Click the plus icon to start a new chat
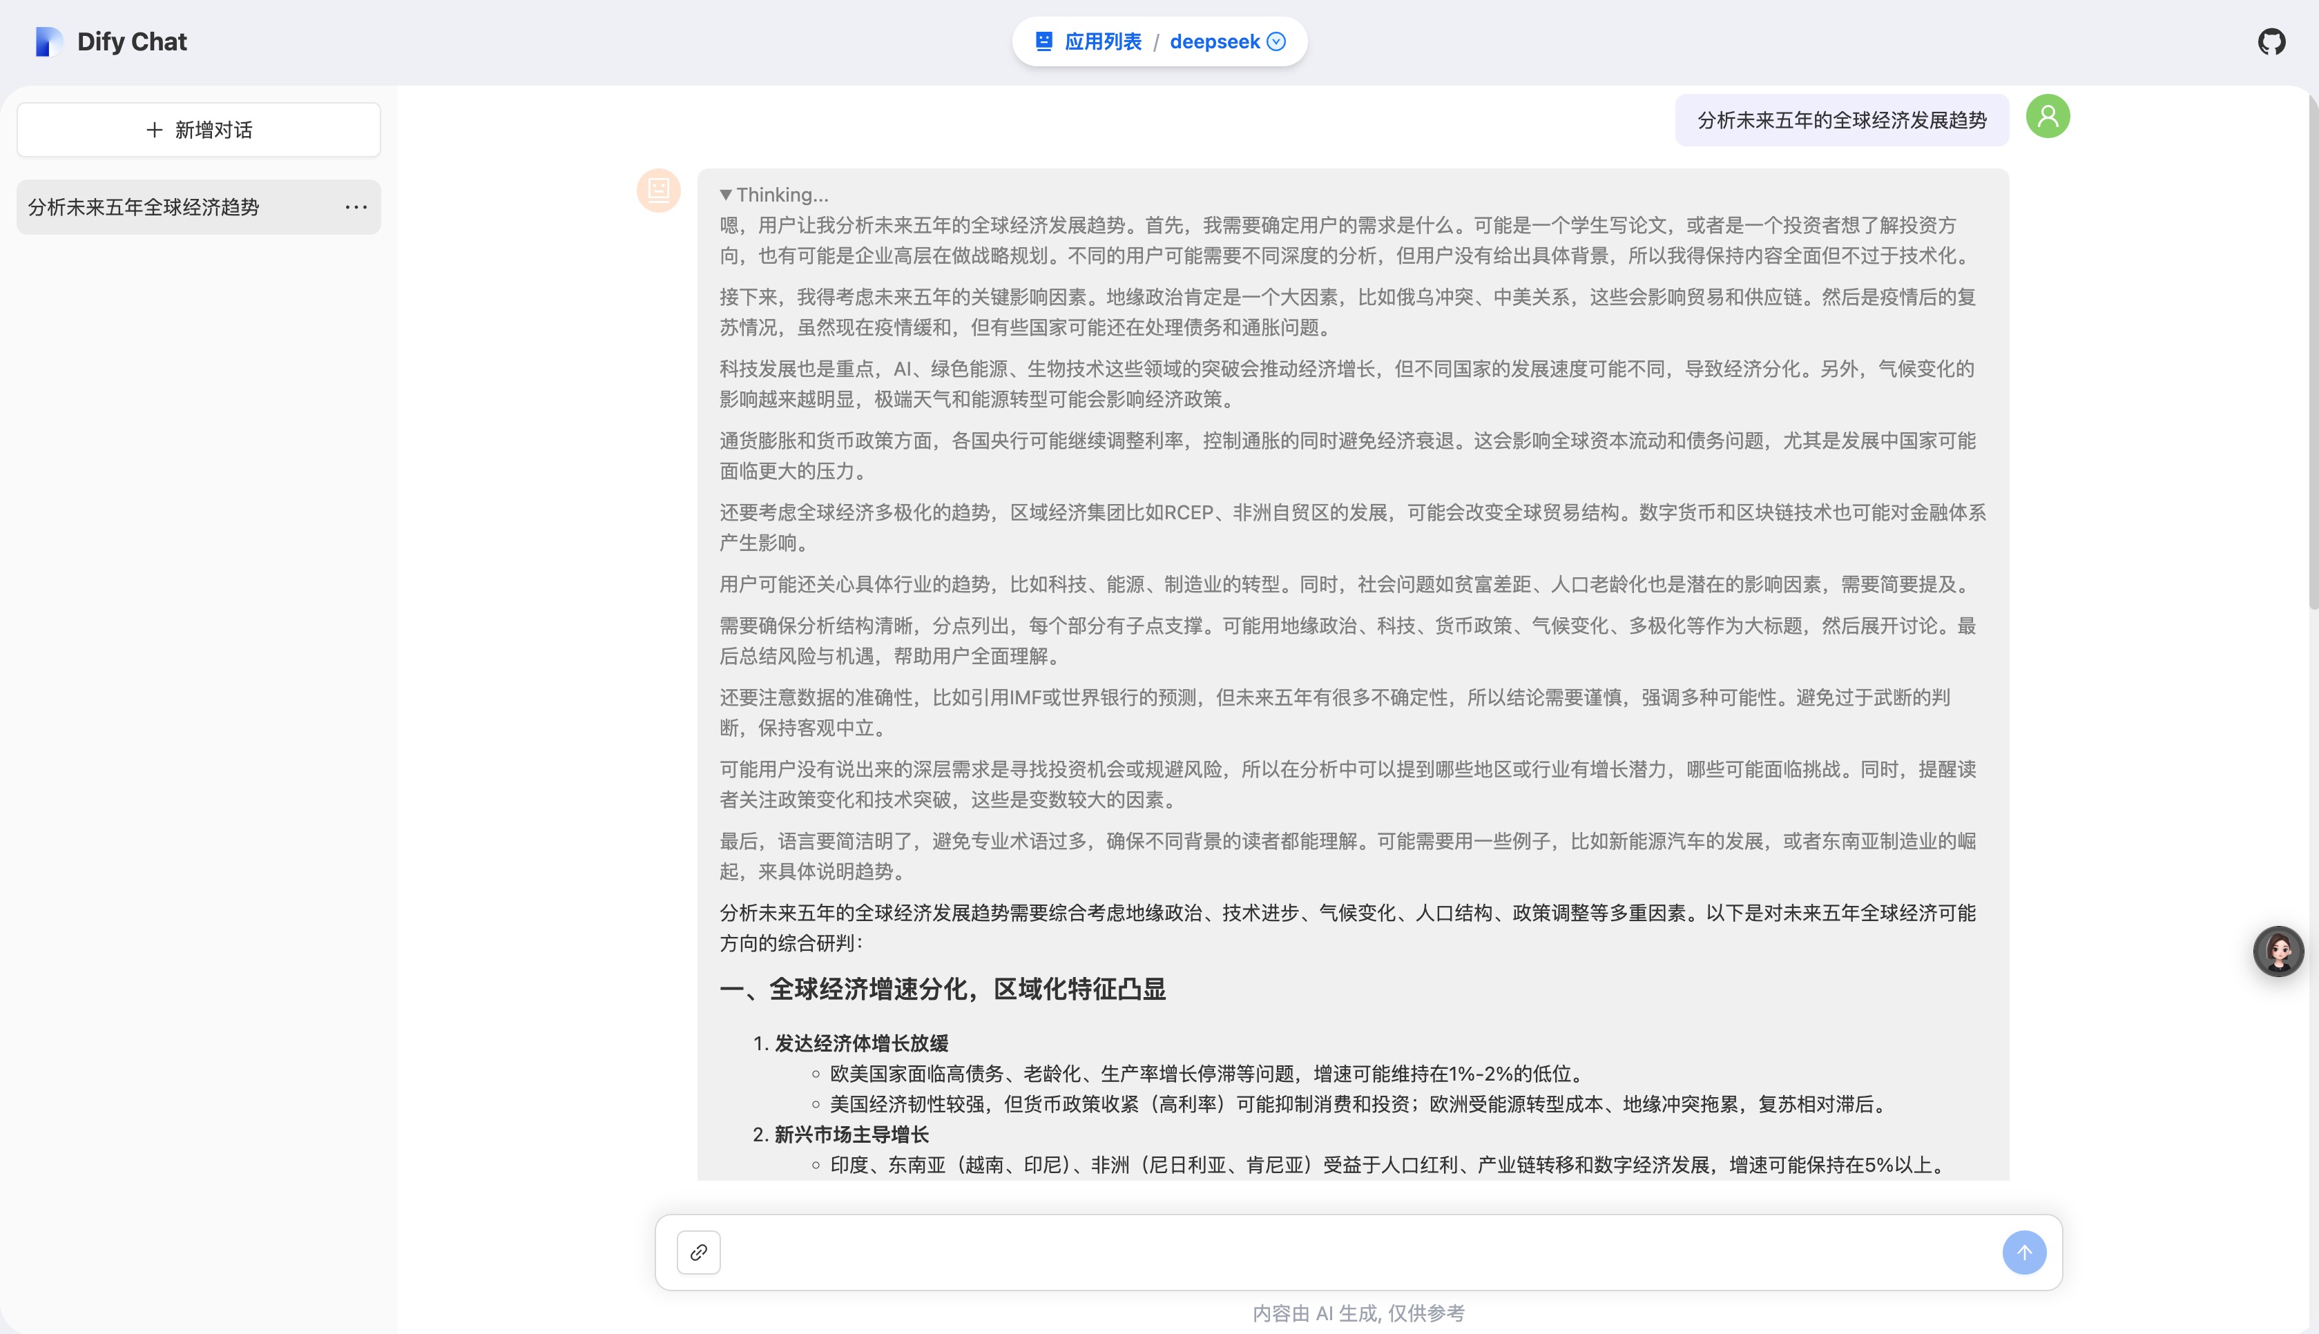This screenshot has height=1334, width=2319. point(154,129)
